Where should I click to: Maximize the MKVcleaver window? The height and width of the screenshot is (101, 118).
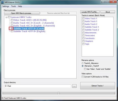coord(107,2)
